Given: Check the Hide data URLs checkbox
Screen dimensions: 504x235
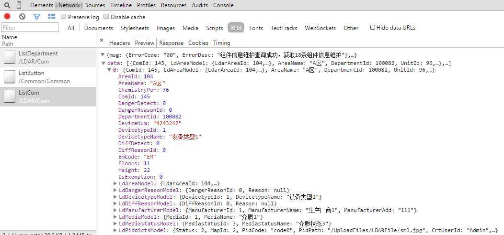Looking at the screenshot, I should pyautogui.click(x=373, y=28).
